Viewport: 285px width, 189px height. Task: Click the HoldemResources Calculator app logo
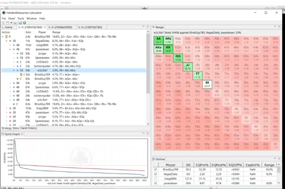(x=4, y=13)
